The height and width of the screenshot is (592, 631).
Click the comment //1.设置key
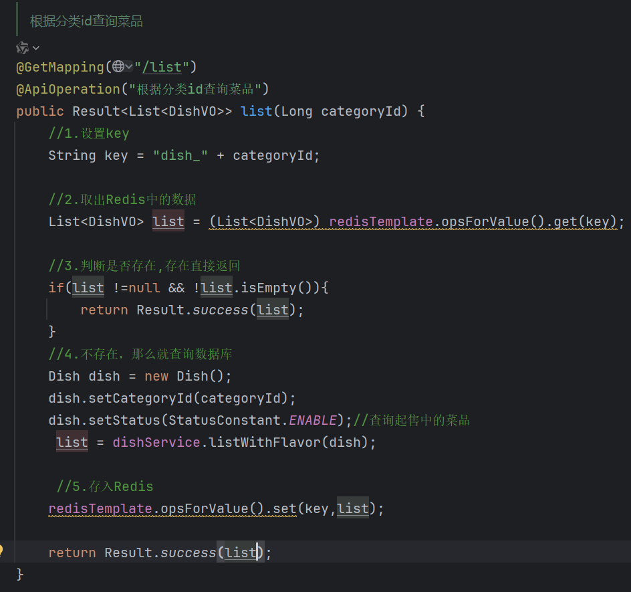coord(88,133)
